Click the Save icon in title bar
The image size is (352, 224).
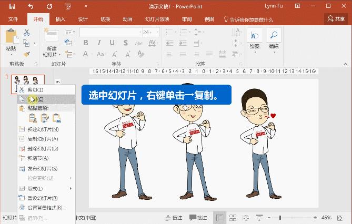[12, 6]
